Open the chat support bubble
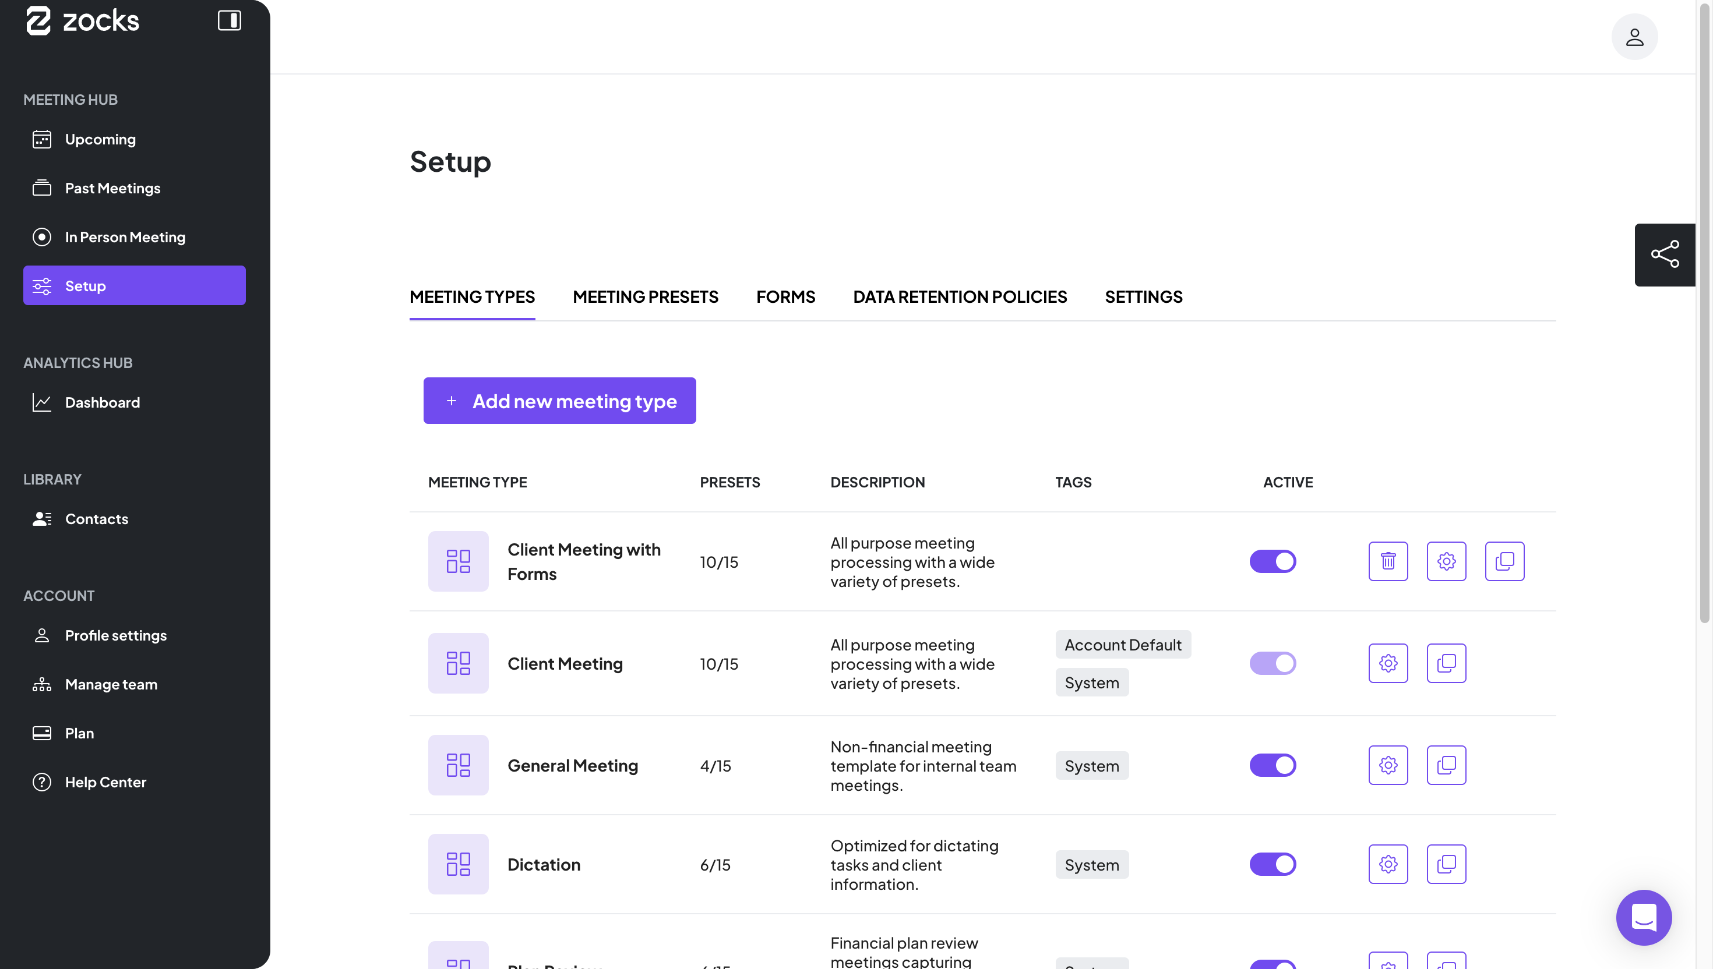1713x969 pixels. (1643, 917)
